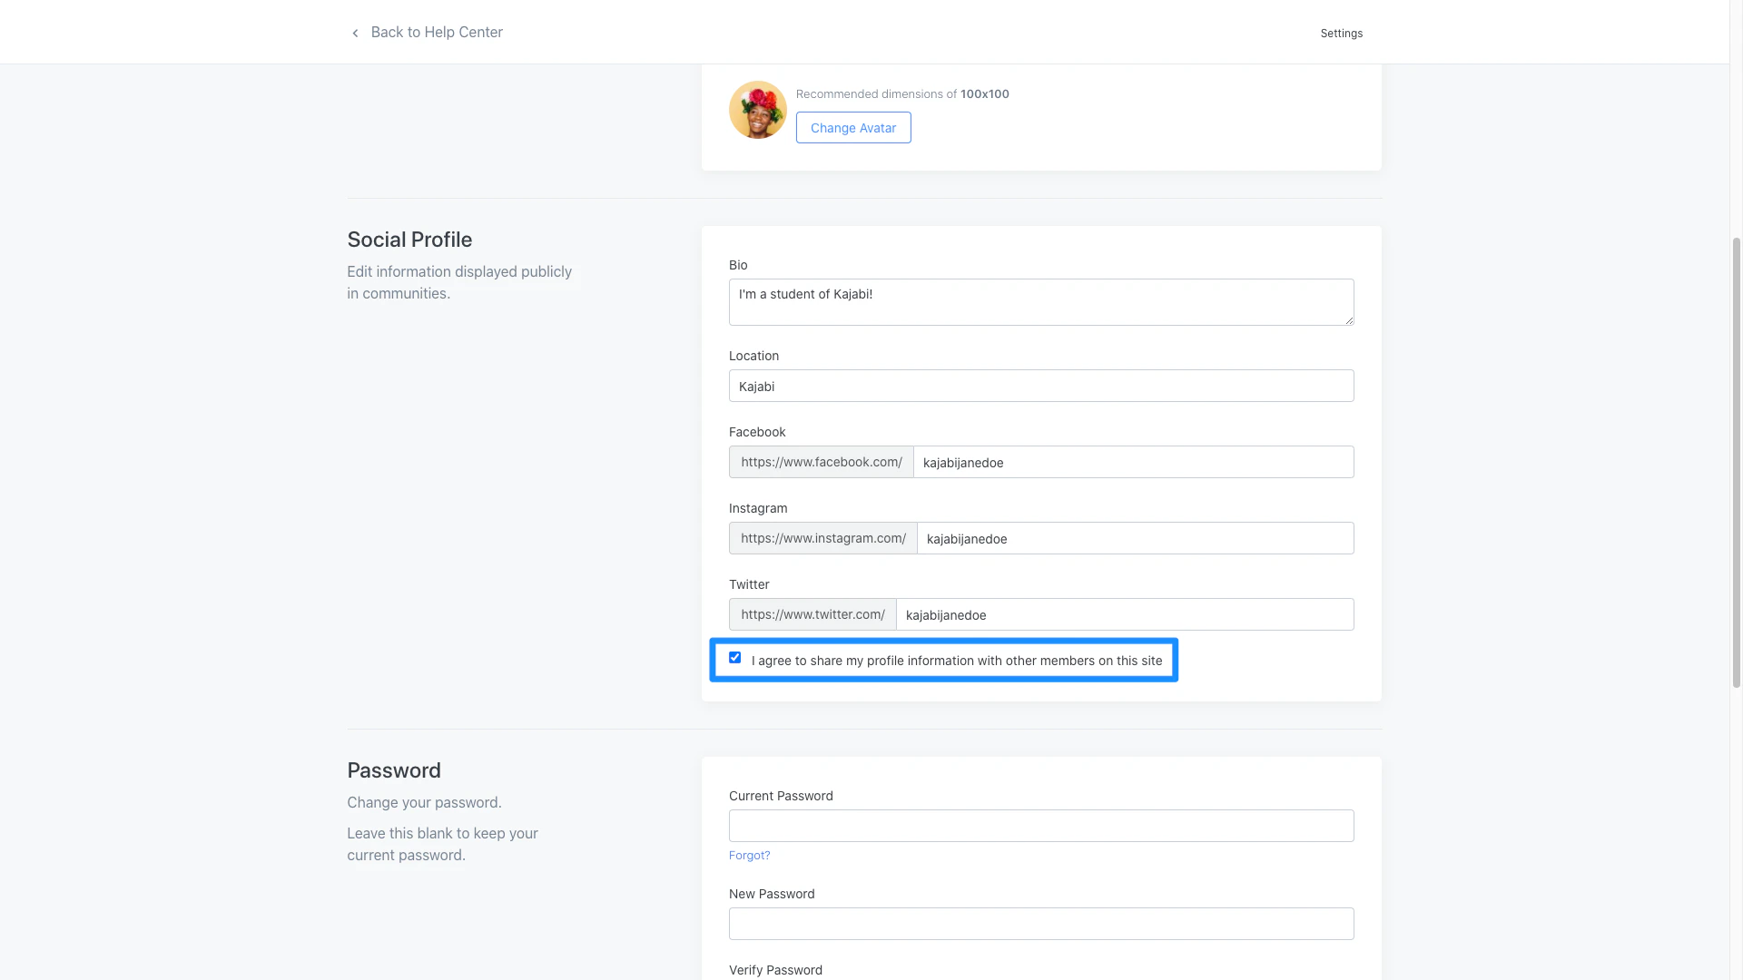Edit the Facebook username field
This screenshot has height=980, width=1743.
coord(1132,463)
